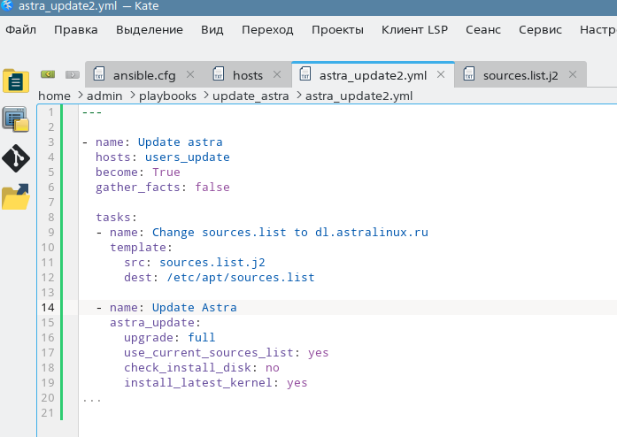Screen dimensions: 617x437
Task: Click the home breadcrumb segment
Action: tap(54, 96)
